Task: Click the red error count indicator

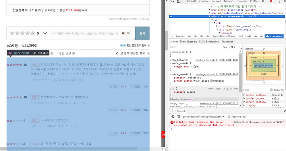Action: [272, 1]
